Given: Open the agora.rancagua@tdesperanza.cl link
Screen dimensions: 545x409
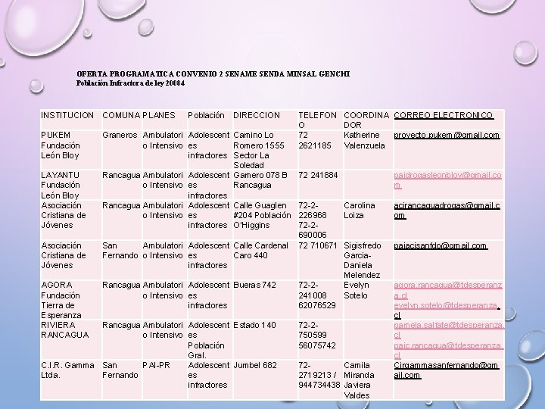Looking at the screenshot, I should [448, 290].
